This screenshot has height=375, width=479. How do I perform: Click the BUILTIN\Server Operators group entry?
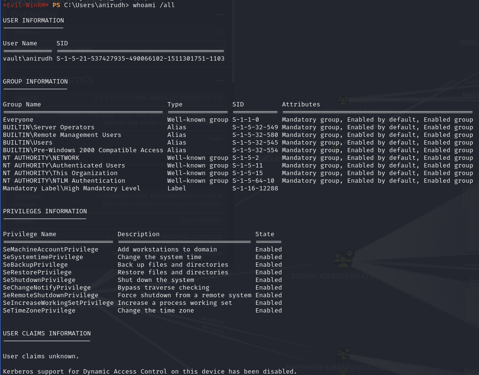pos(49,127)
